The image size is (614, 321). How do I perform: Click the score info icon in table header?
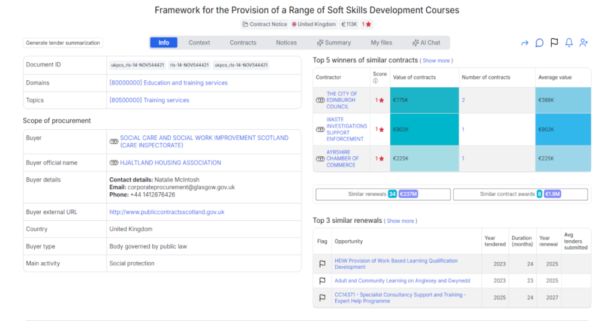[x=375, y=81]
